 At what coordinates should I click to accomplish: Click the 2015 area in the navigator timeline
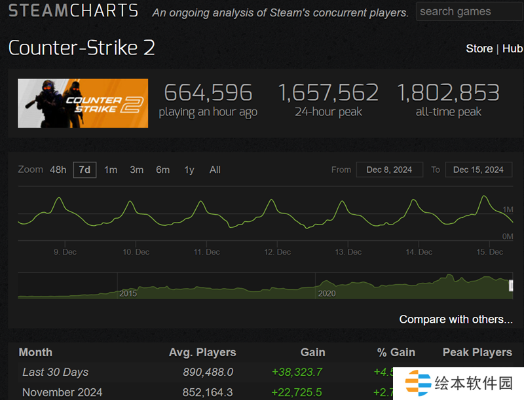click(x=128, y=293)
